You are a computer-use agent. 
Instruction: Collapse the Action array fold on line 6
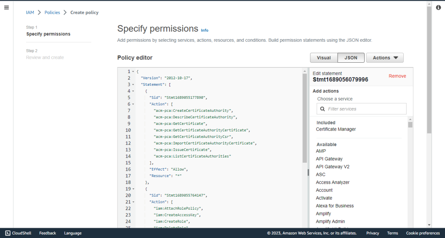click(133, 104)
